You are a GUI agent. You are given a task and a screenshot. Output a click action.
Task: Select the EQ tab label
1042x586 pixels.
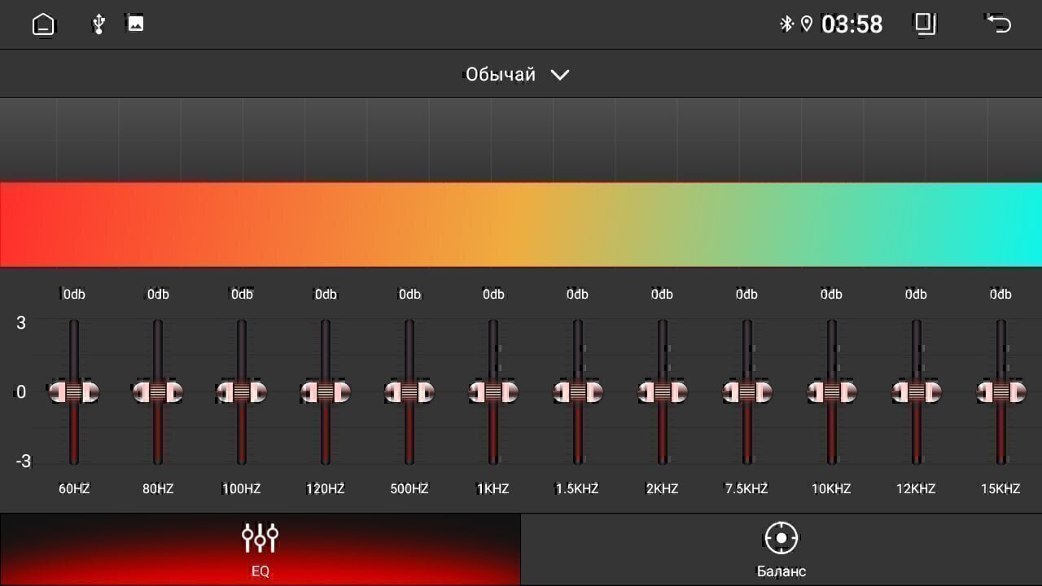point(260,571)
